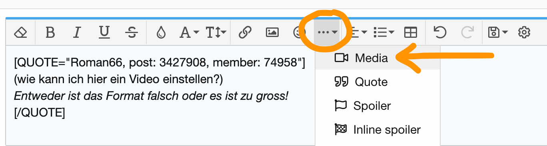The width and height of the screenshot is (547, 146).
Task: Click the insert link icon
Action: pos(245,33)
